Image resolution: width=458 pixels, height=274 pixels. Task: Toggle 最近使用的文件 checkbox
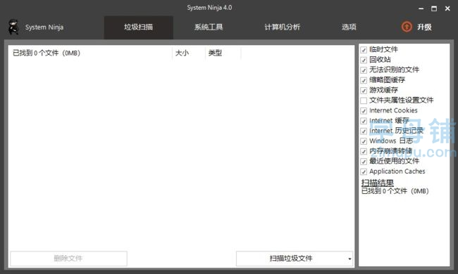pos(364,162)
